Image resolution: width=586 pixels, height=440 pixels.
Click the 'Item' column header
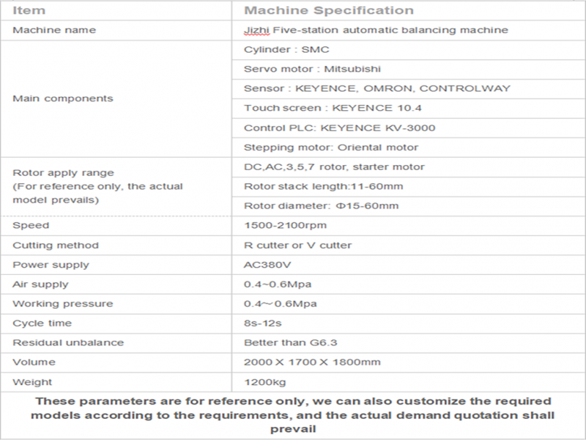tap(116, 10)
